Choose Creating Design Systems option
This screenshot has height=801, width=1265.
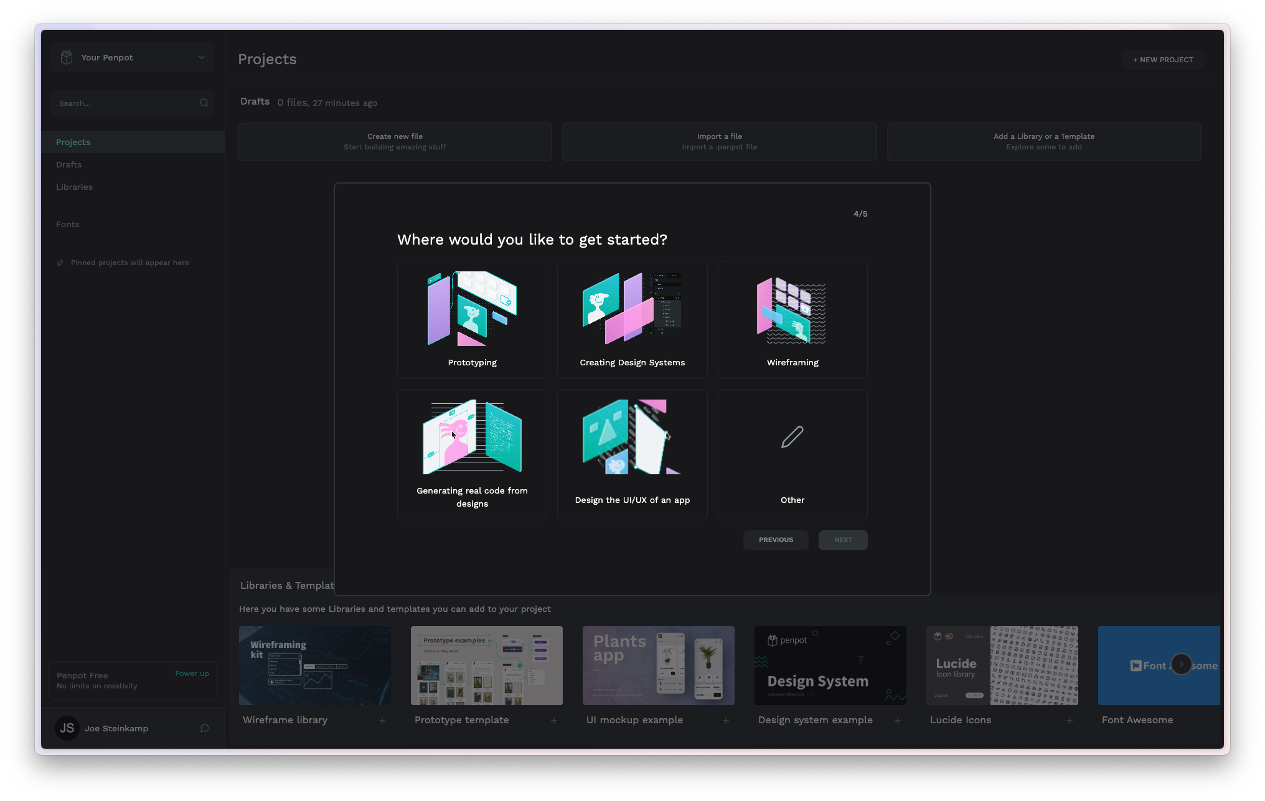point(632,319)
